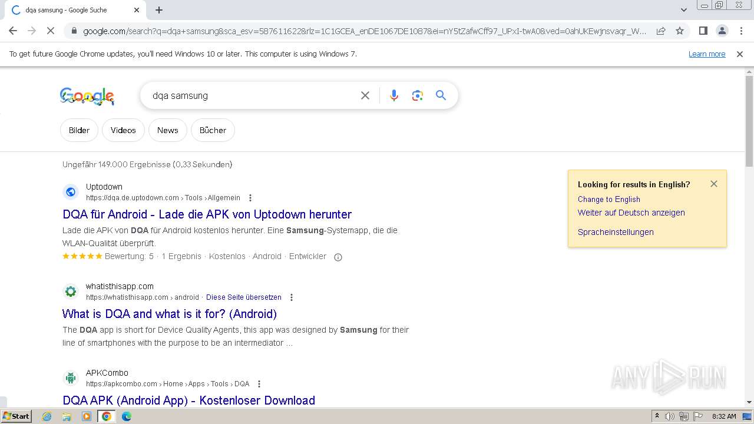
Task: Open APKCombo site favicon
Action: [71, 378]
